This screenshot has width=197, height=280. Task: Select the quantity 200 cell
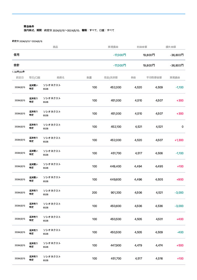coord(94,193)
